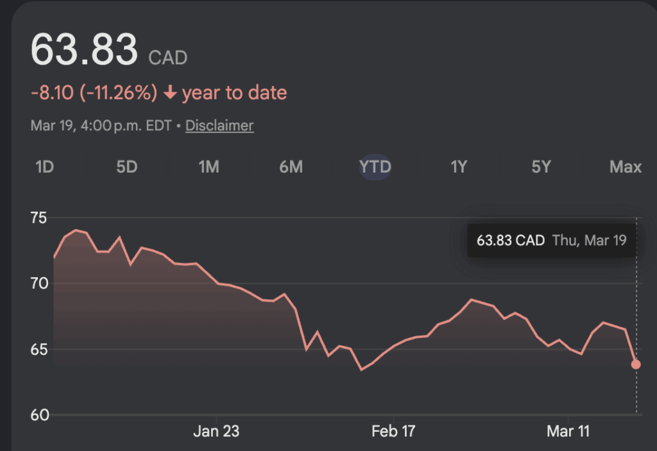Click the -8.10 (-11.26%) change text
This screenshot has width=657, height=451.
(94, 94)
